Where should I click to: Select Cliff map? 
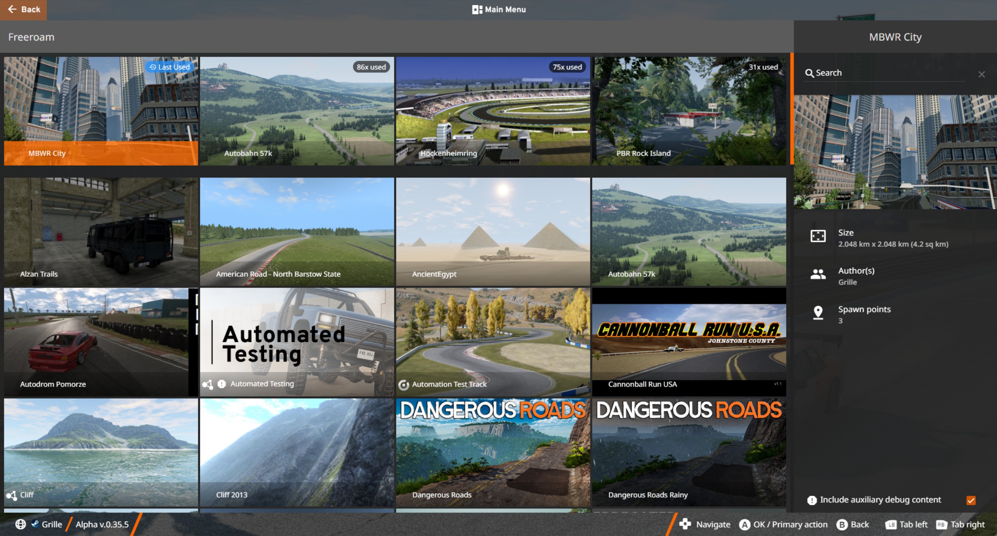[101, 452]
